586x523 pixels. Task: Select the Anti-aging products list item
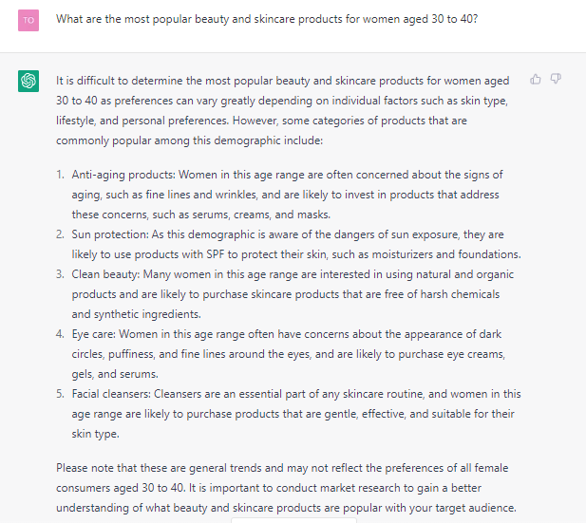287,195
